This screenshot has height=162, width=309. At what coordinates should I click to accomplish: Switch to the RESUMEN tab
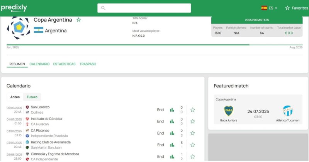click(x=17, y=64)
